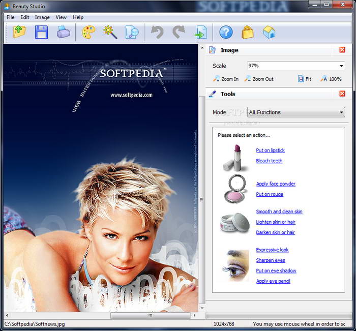Select the Expressive look link
The width and height of the screenshot is (356, 331).
coord(272,250)
